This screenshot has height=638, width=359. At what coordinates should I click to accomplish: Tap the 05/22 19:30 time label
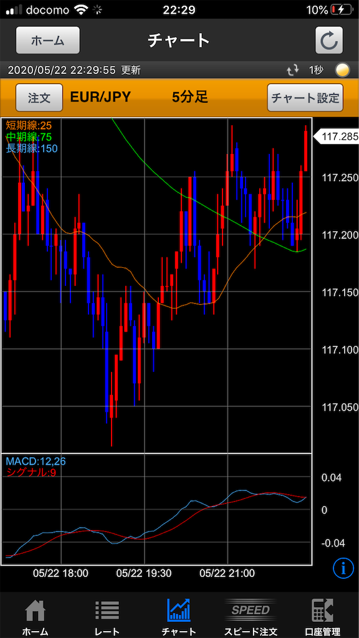pyautogui.click(x=144, y=573)
